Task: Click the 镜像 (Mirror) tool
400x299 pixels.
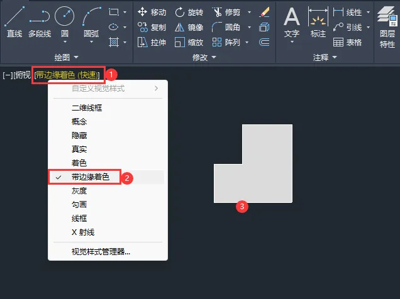Action: pos(189,27)
